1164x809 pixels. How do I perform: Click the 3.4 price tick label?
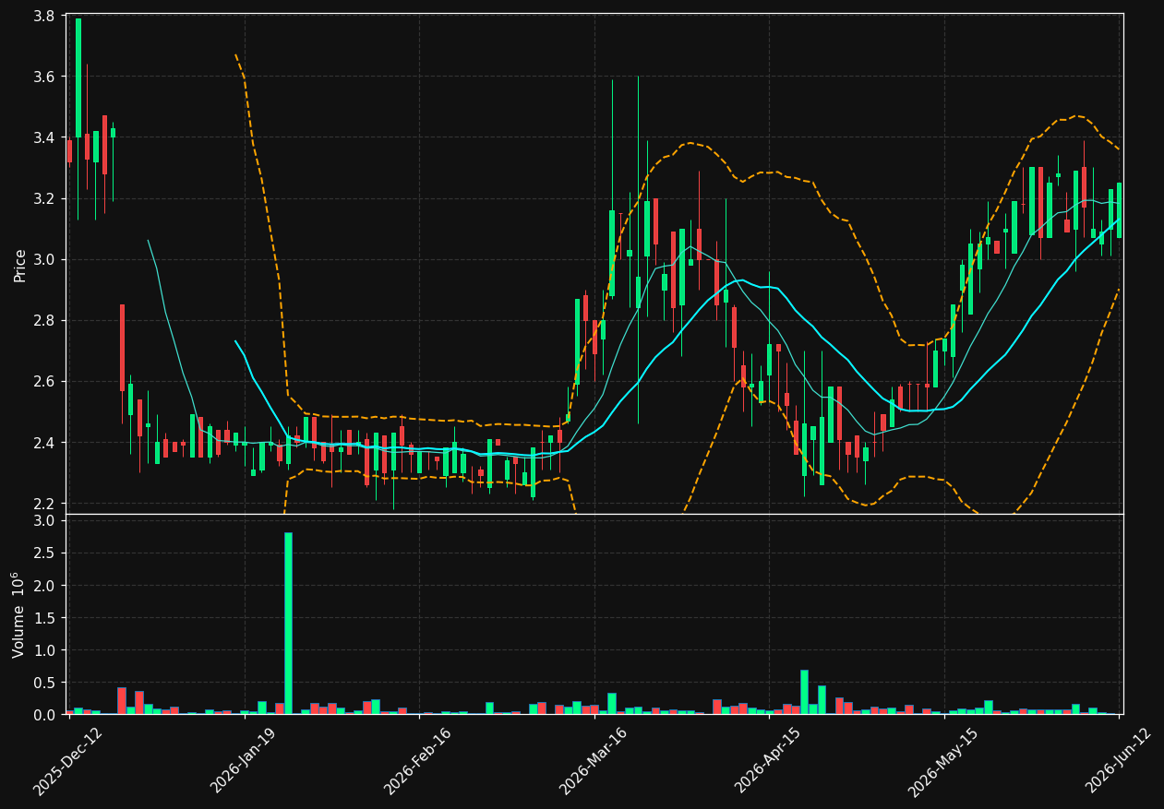pos(46,138)
